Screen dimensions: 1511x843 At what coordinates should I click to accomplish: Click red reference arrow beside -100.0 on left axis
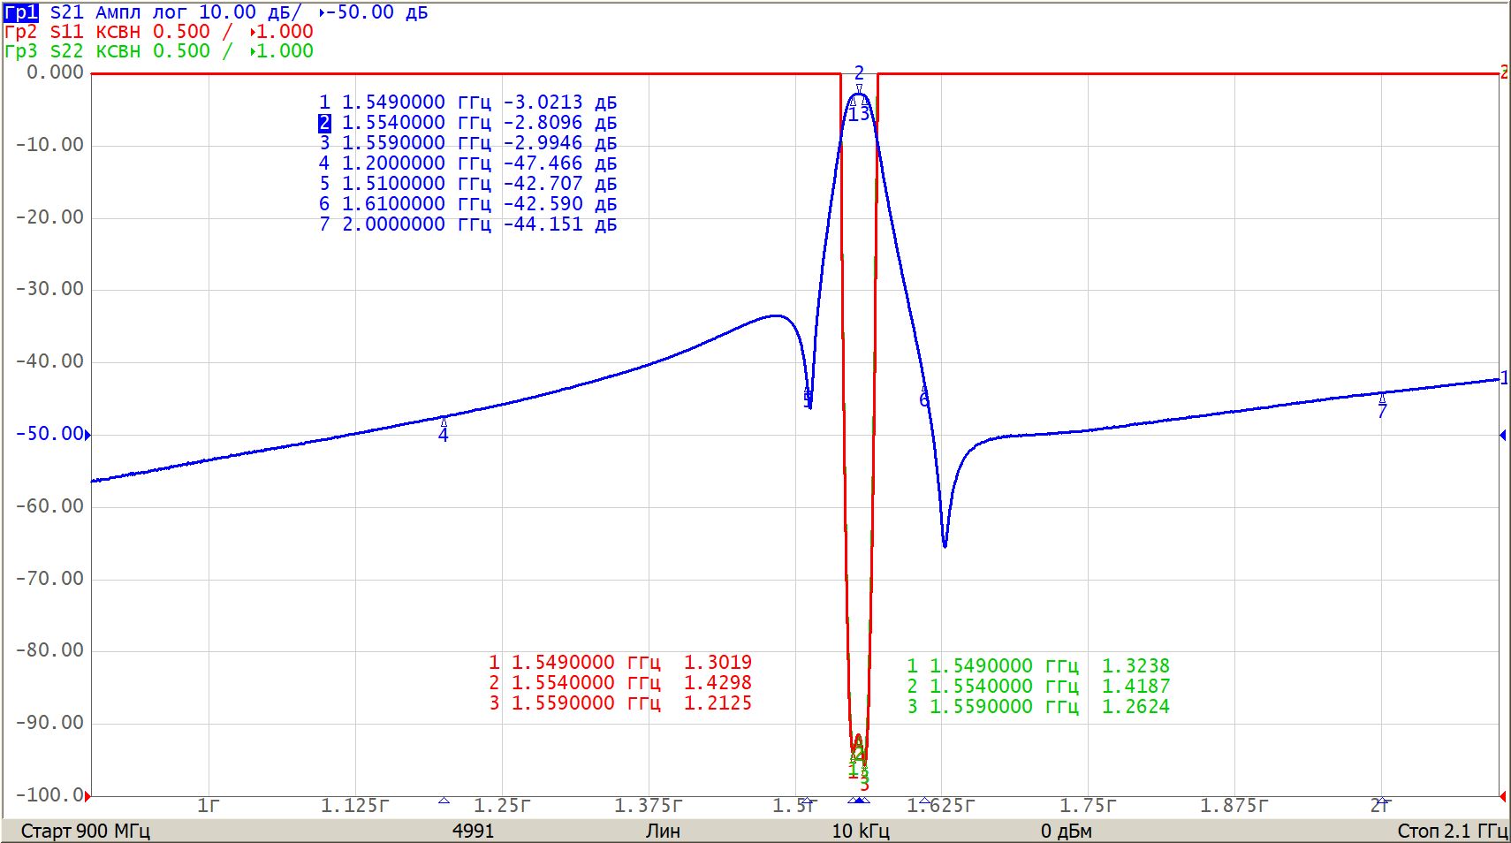point(87,795)
